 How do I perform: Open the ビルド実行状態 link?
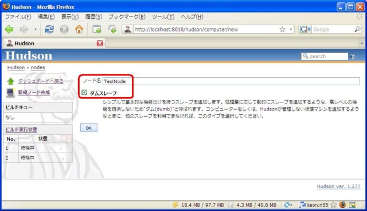tap(21, 130)
